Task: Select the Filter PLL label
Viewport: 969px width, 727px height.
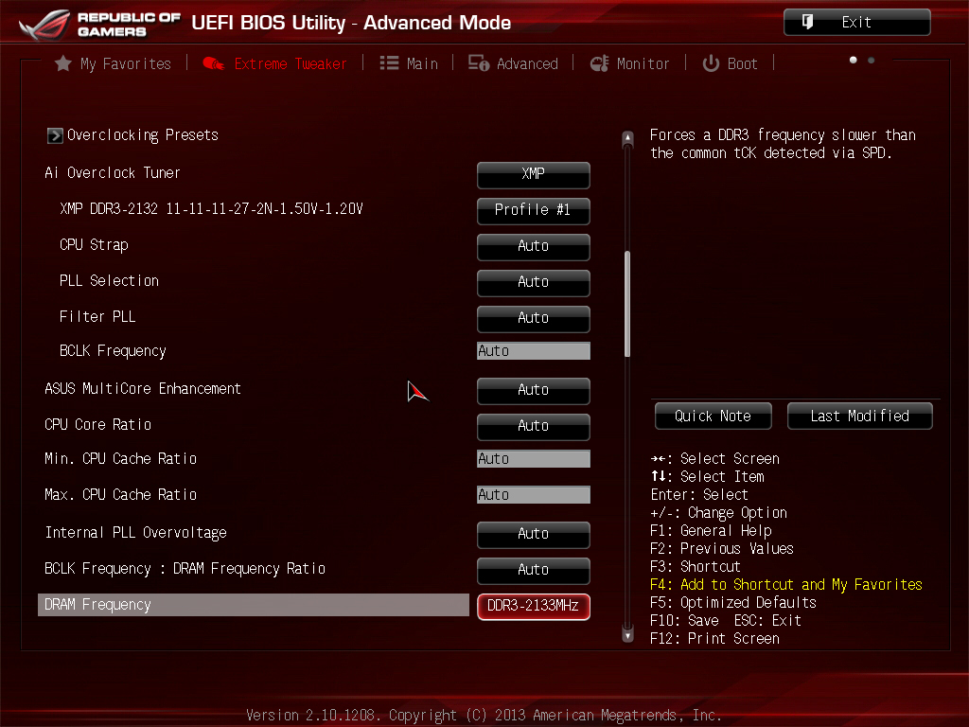Action: pyautogui.click(x=97, y=316)
